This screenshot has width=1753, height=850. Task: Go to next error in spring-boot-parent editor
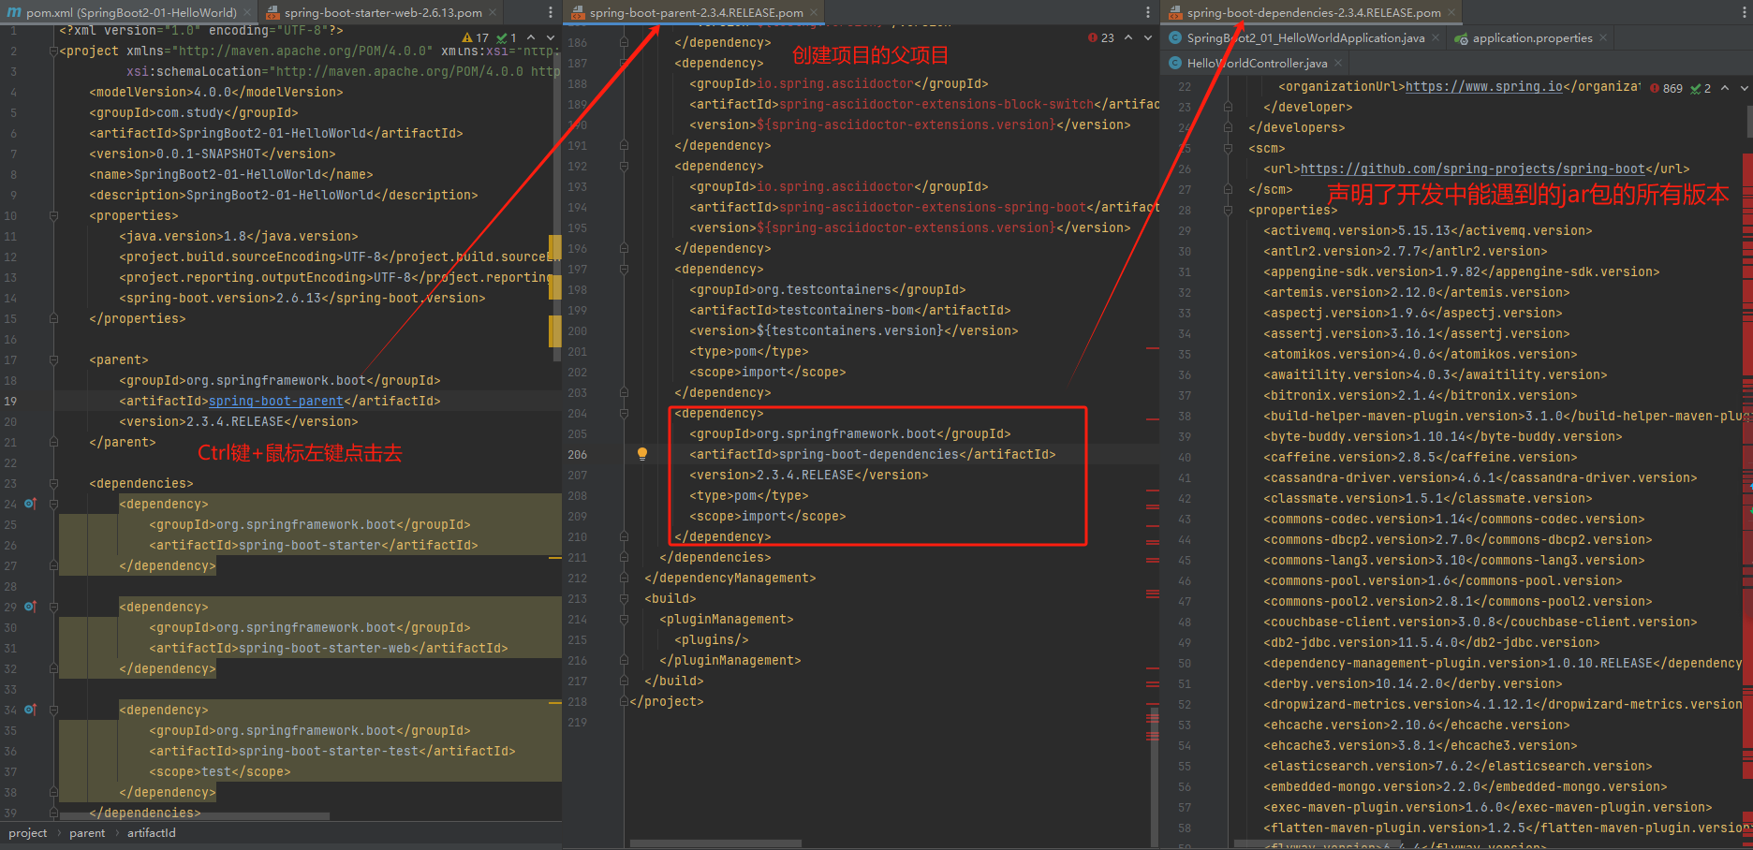pos(1148,37)
